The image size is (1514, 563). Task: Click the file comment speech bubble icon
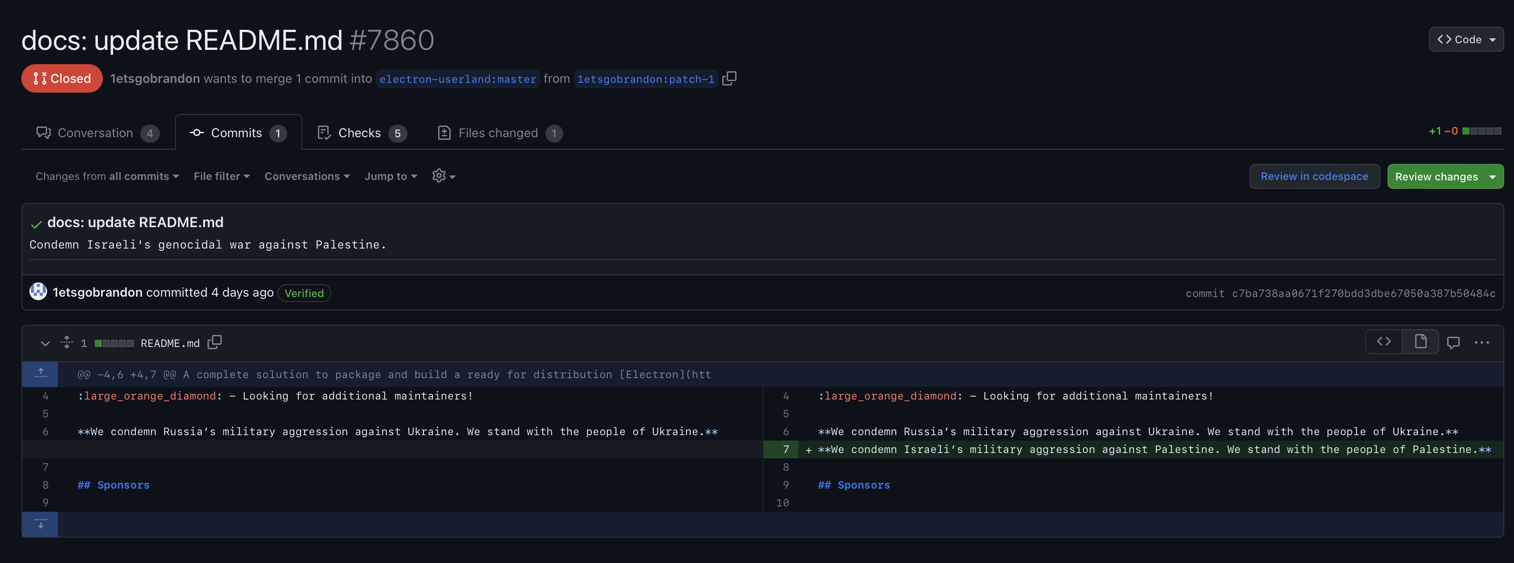pos(1453,342)
